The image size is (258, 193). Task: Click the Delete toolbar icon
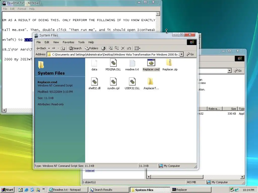(123, 48)
